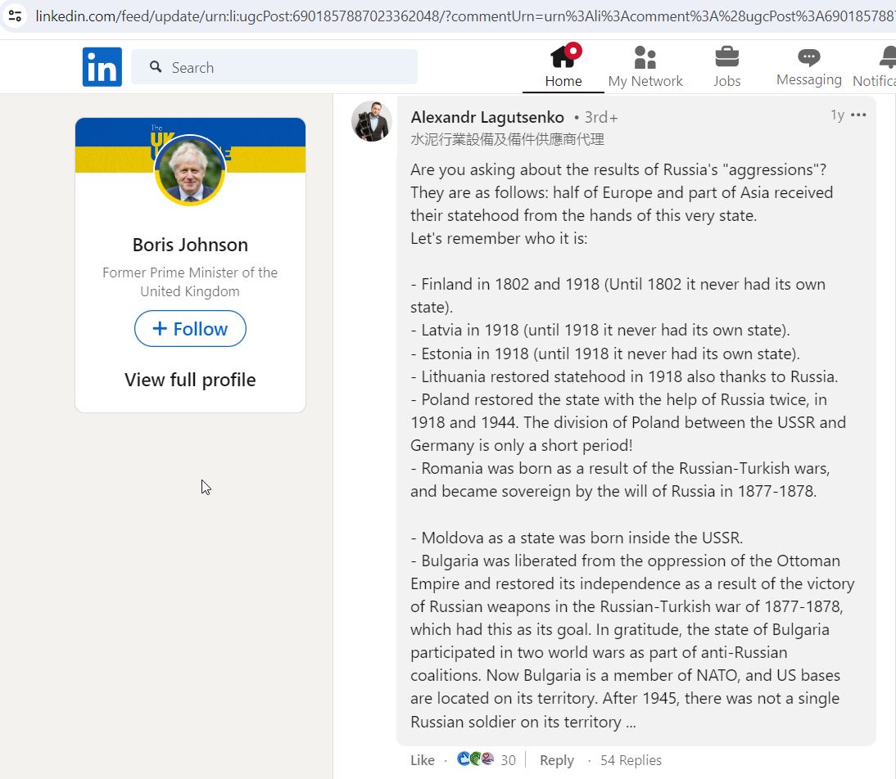Open the Messaging tab

pyautogui.click(x=808, y=66)
